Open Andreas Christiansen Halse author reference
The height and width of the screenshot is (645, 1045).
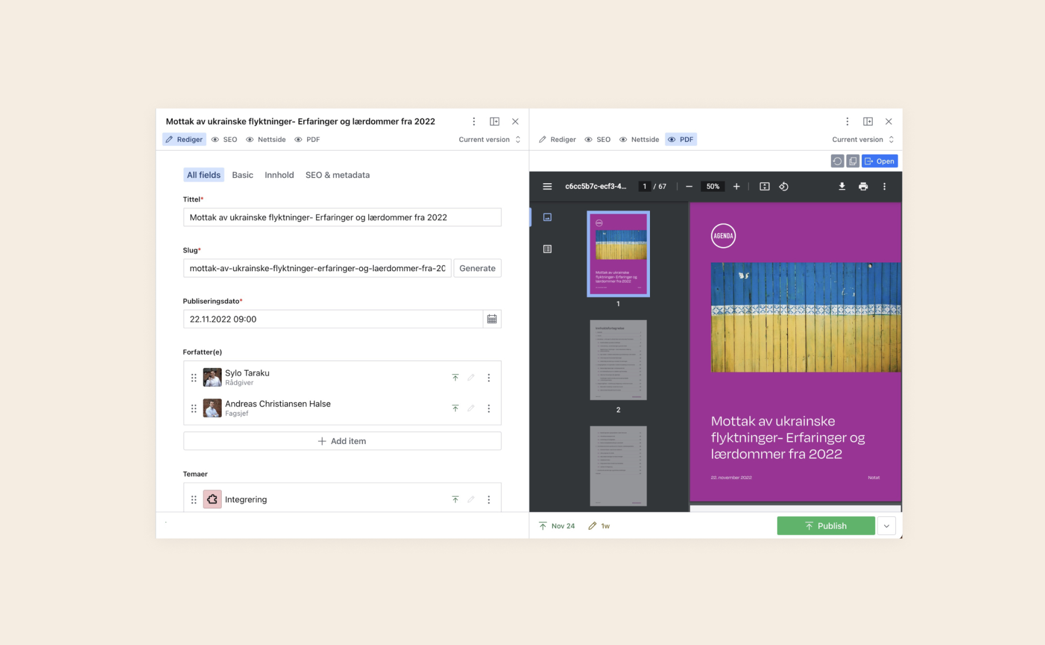(x=324, y=408)
